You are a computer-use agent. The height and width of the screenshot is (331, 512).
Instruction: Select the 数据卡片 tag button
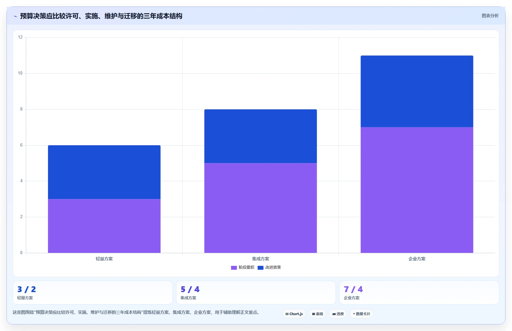coord(361,314)
